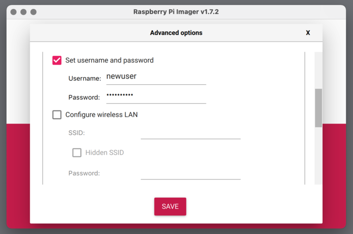
Task: Click the 'Configure wireless LAN' label
Action: coord(101,114)
